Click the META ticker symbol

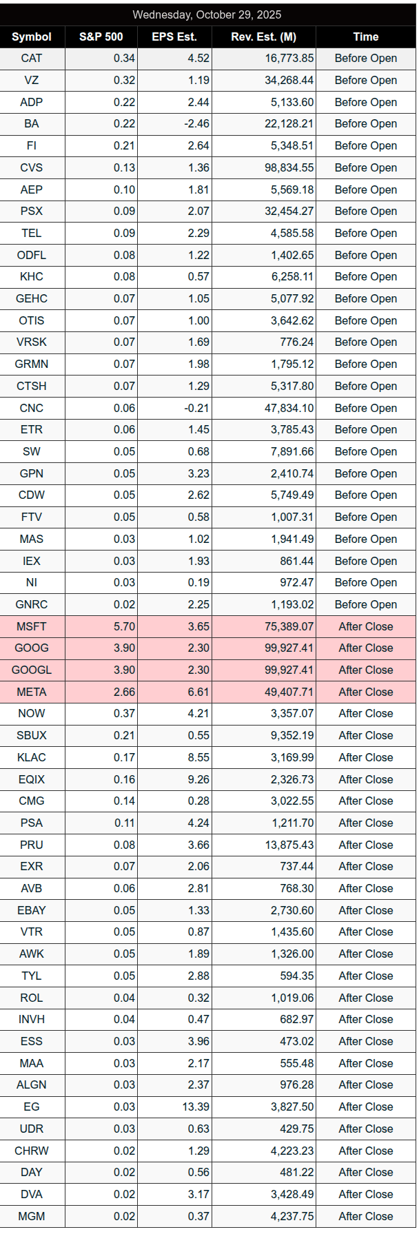tap(32, 692)
